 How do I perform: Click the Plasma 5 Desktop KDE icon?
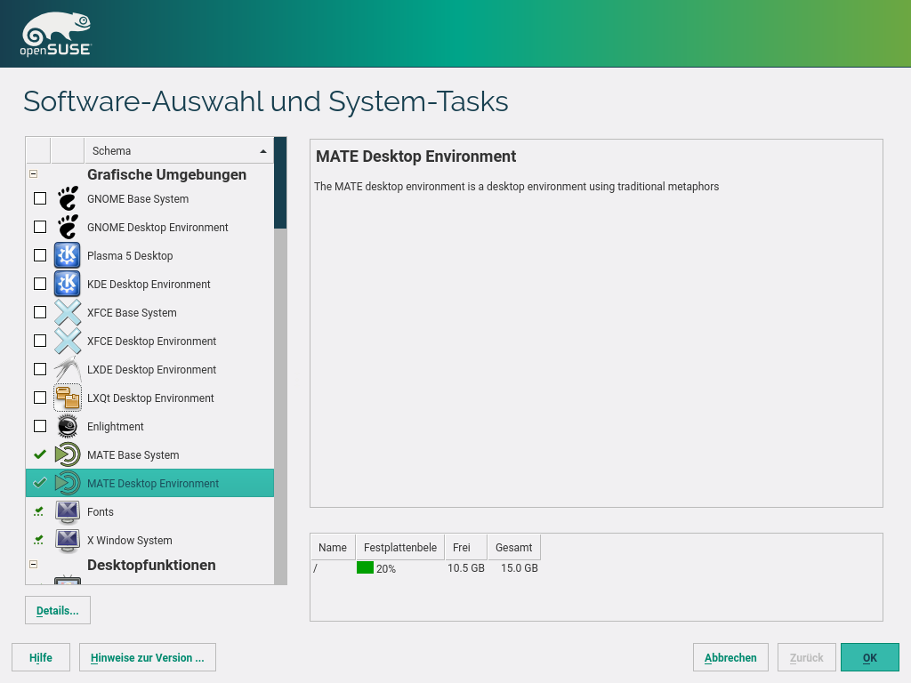(x=68, y=256)
